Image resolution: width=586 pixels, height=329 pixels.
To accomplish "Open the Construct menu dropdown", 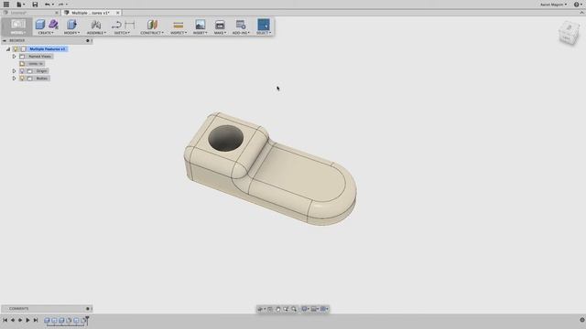I will [152, 33].
